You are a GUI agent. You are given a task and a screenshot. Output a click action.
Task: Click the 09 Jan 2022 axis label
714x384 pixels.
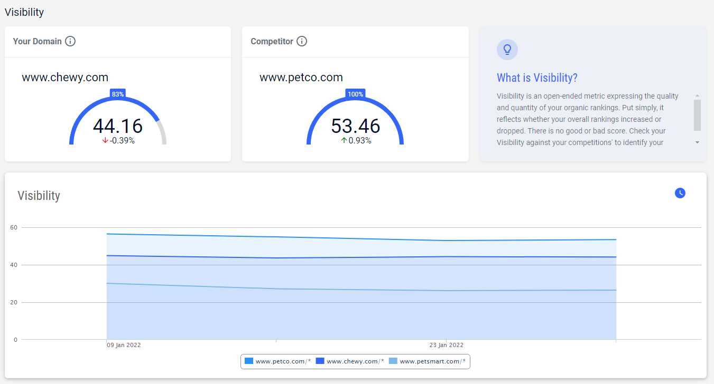[x=124, y=345]
